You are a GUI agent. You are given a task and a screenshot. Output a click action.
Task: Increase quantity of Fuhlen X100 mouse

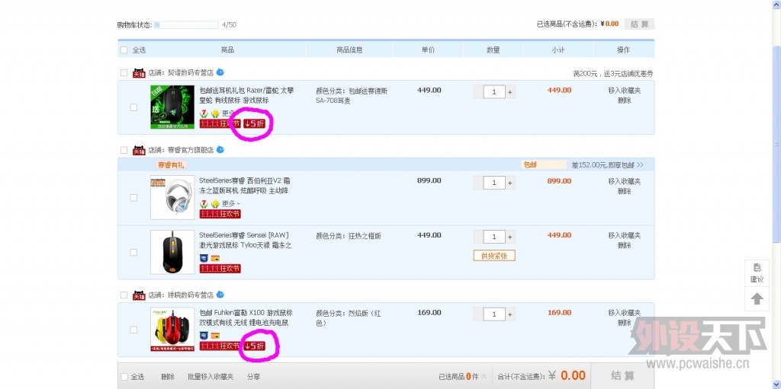(510, 314)
